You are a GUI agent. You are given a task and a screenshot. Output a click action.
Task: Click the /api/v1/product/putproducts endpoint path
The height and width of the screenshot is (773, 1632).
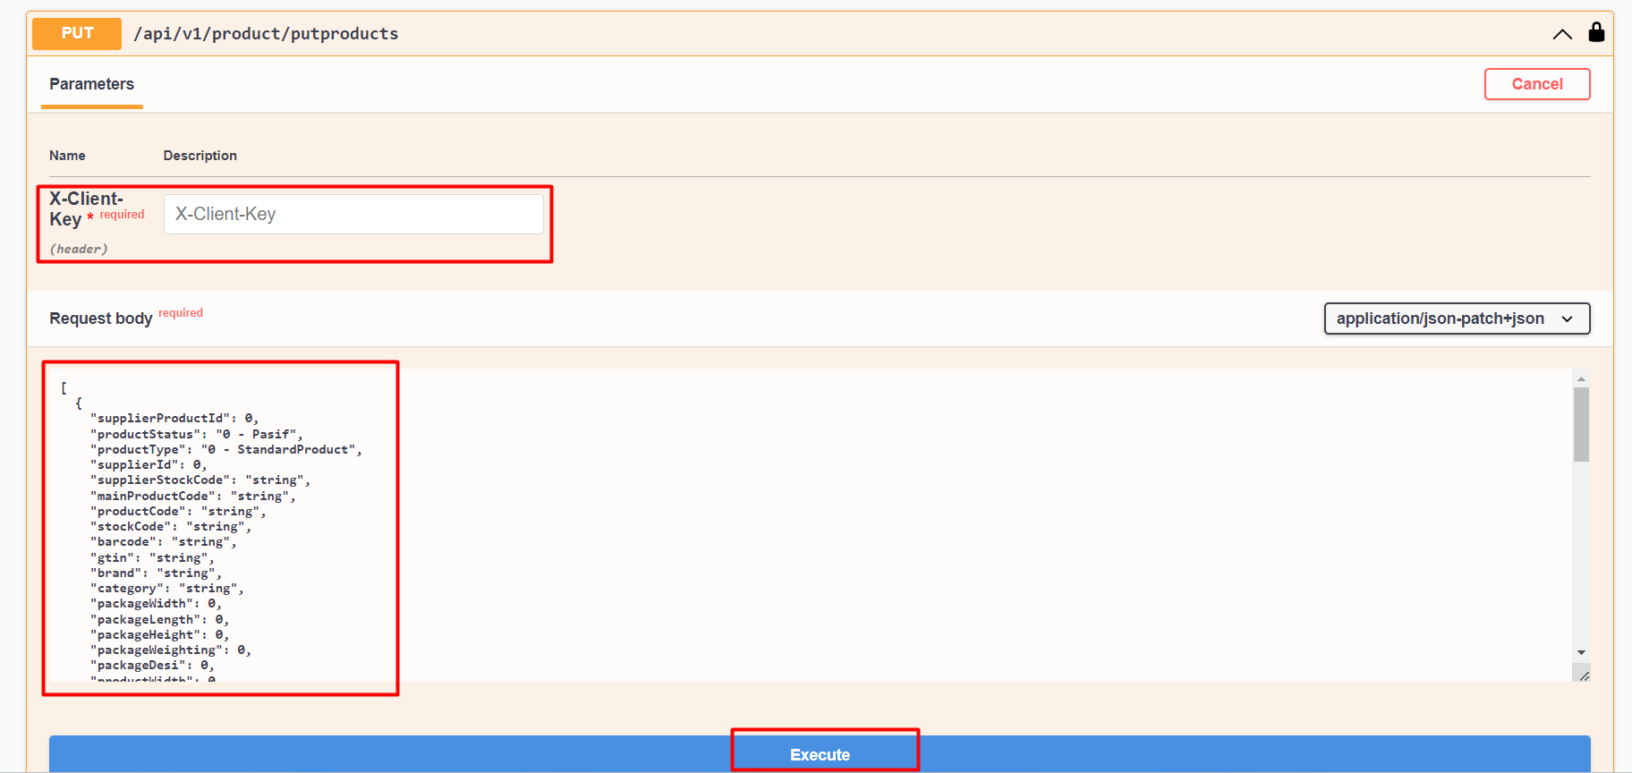point(266,33)
